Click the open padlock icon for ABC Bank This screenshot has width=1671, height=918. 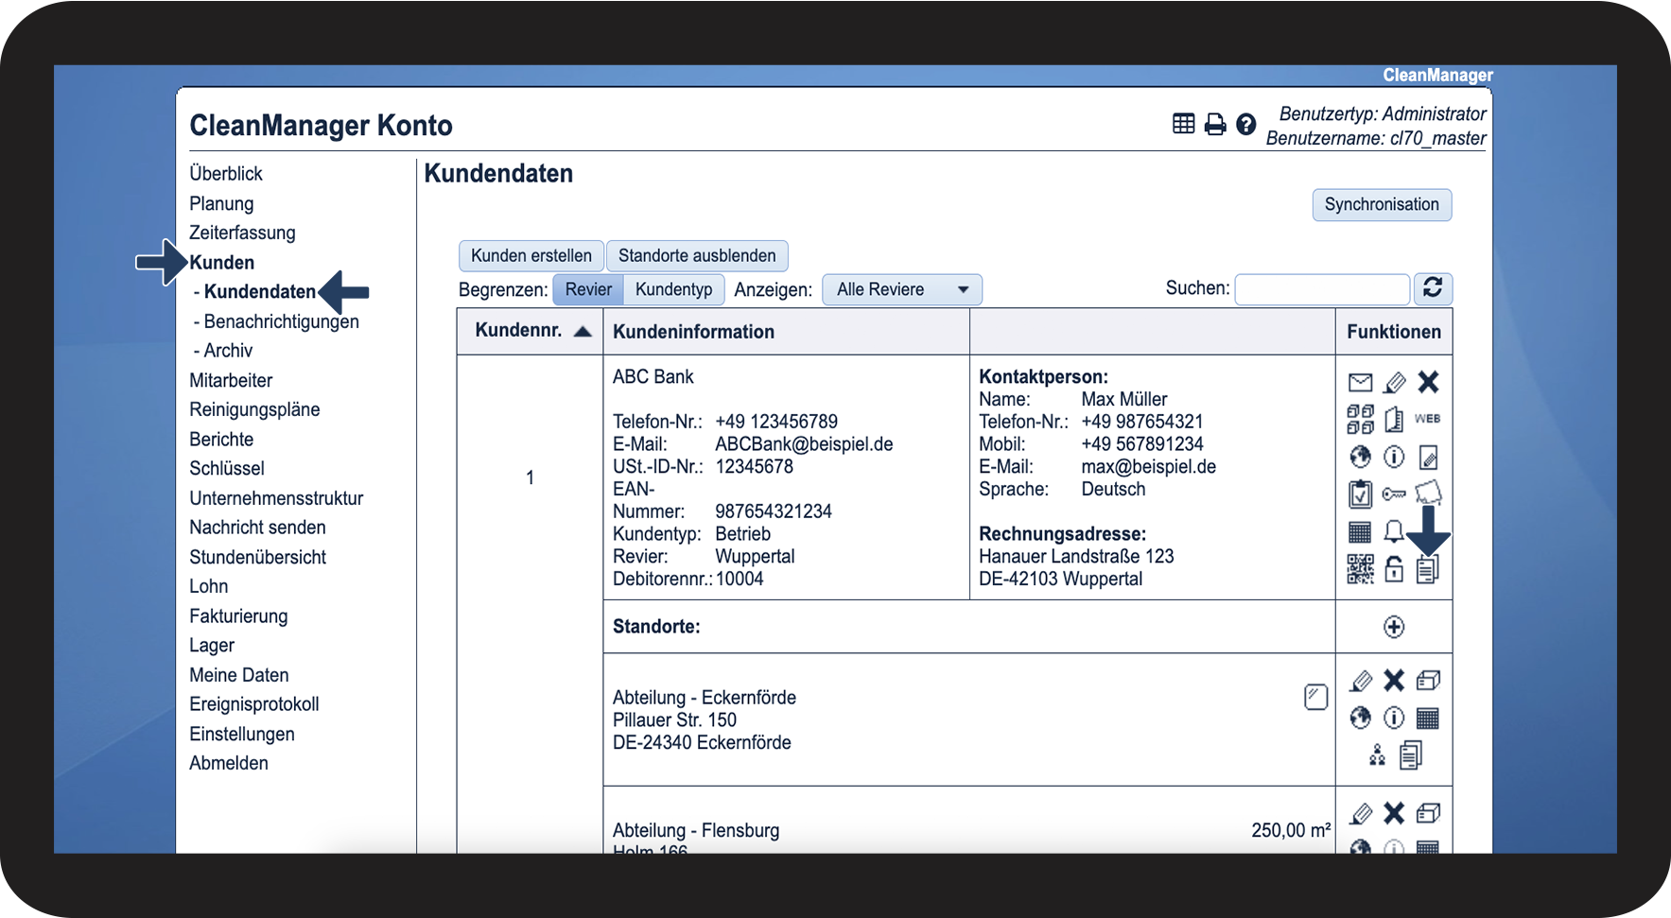coord(1394,568)
